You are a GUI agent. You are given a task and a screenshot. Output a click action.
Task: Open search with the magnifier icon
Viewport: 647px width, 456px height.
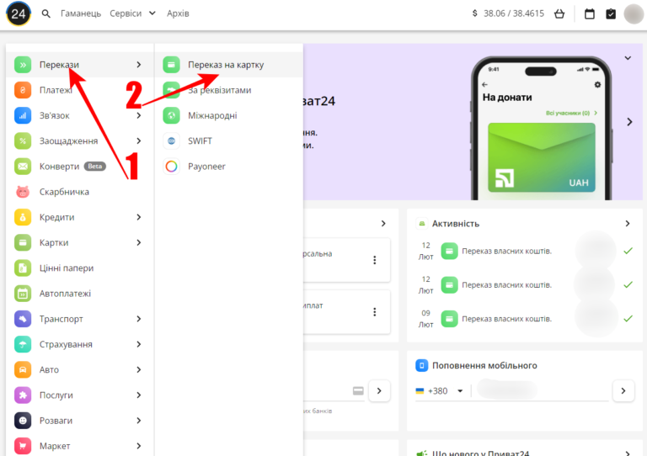pyautogui.click(x=46, y=14)
